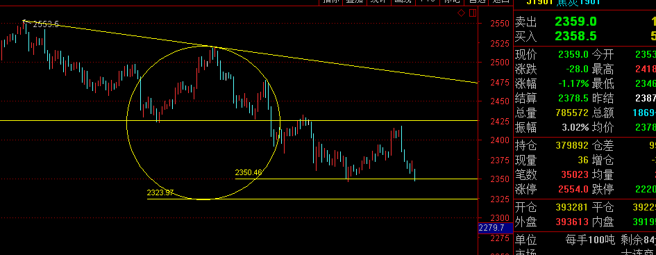Click the 最低 label
This screenshot has height=255, width=656.
603,83
